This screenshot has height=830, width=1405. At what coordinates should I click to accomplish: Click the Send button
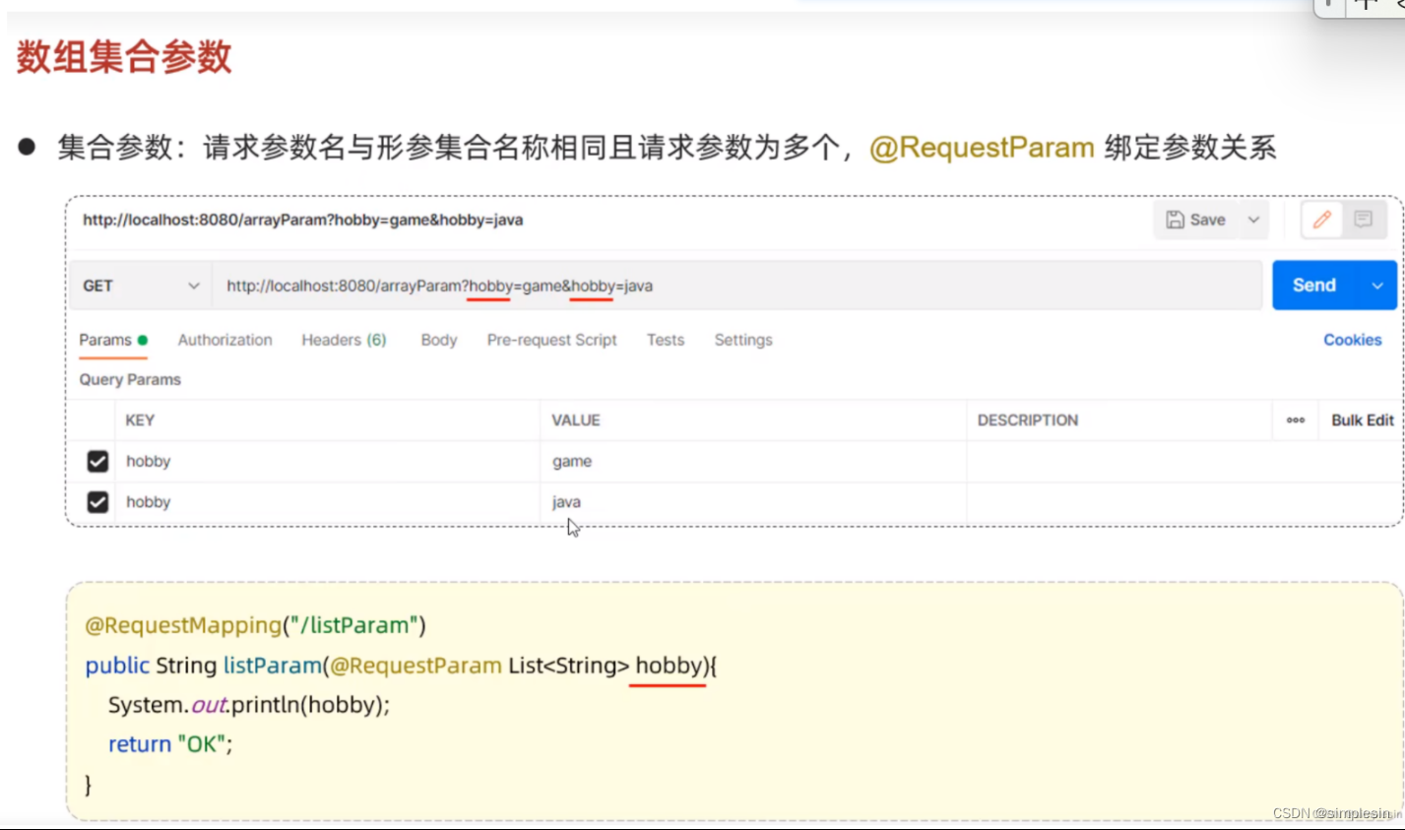pos(1313,285)
